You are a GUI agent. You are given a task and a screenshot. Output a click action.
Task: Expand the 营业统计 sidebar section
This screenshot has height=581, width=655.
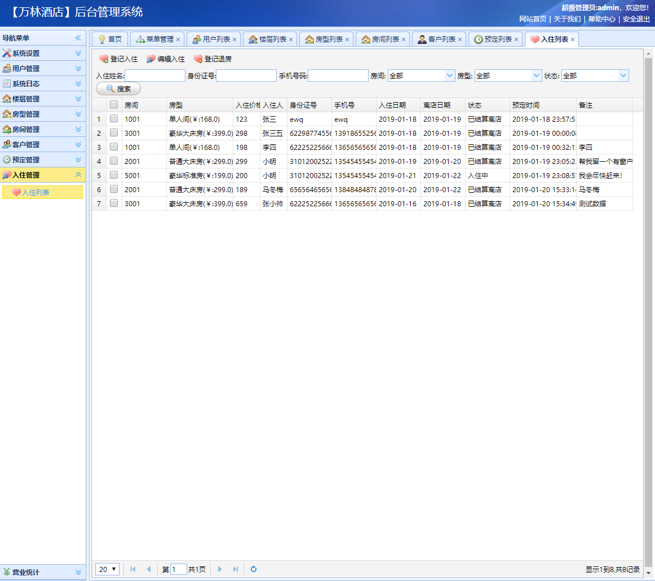pyautogui.click(x=78, y=573)
